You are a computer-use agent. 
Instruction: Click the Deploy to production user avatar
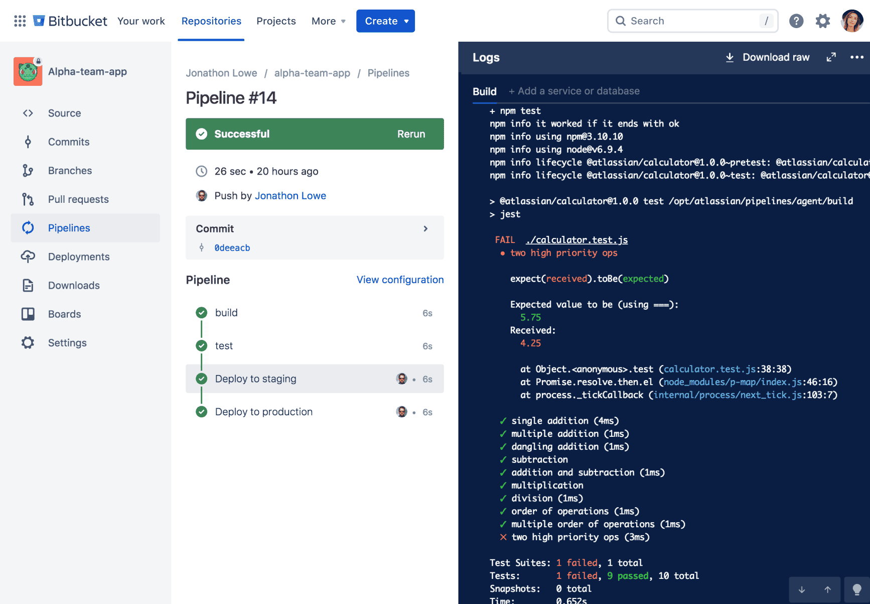402,412
